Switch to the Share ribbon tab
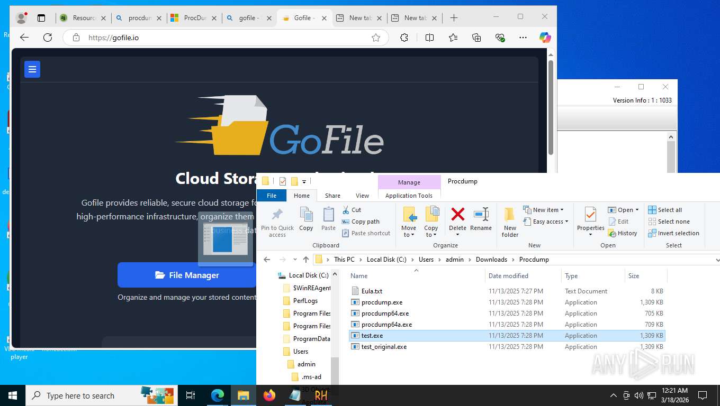The height and width of the screenshot is (406, 720). (x=332, y=196)
